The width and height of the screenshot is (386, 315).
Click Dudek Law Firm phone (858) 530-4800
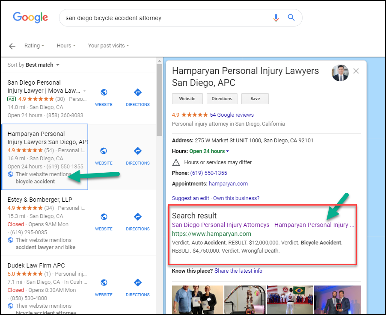coord(29,298)
